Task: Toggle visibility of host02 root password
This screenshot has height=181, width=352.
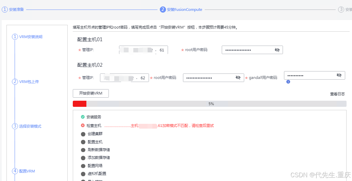Action: click(238, 78)
